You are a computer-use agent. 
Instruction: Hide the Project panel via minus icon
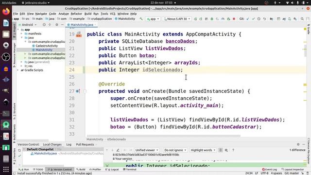coord(62,25)
